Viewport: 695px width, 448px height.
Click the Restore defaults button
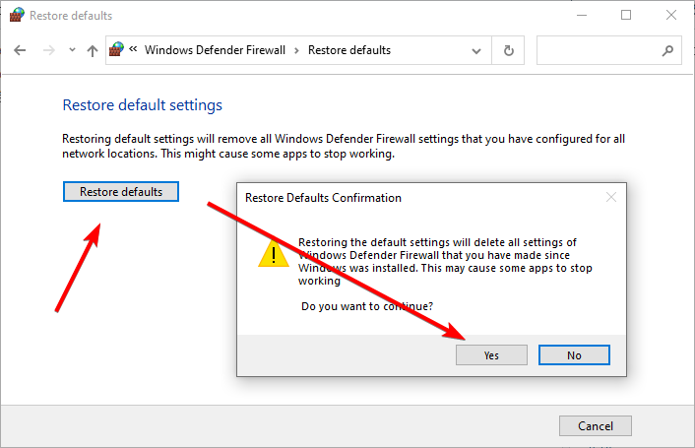click(121, 191)
